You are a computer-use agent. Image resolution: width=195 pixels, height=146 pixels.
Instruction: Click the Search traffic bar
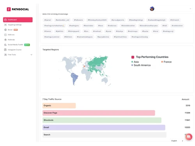105,135
